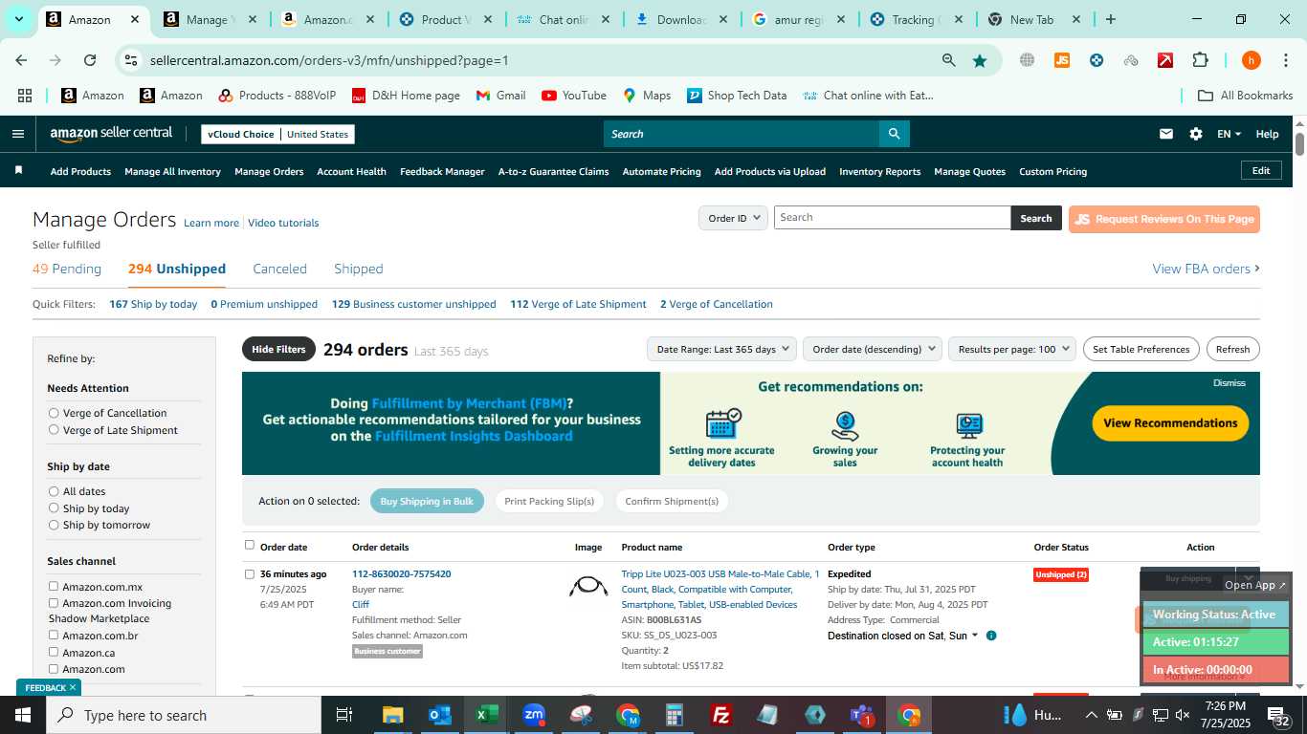Screen dimensions: 1307x734
Task: Click the Set Table Preferences button
Action: [x=1141, y=349]
